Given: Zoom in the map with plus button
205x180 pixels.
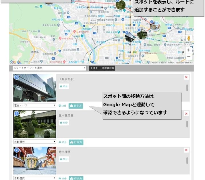Looking at the screenshot, I should point(189,50).
